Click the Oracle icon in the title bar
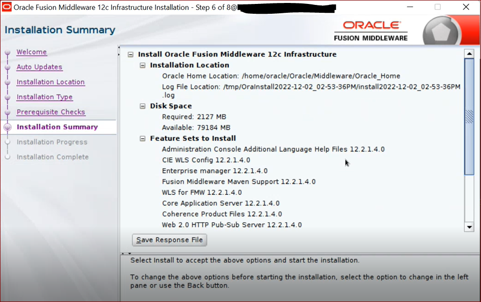 click(6, 7)
